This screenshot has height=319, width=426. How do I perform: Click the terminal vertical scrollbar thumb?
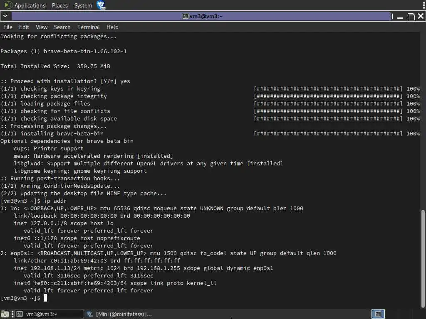point(423,259)
